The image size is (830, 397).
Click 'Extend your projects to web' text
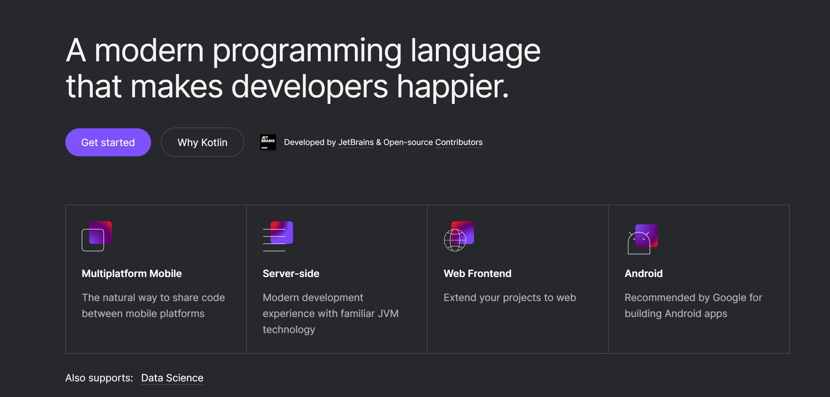point(510,297)
